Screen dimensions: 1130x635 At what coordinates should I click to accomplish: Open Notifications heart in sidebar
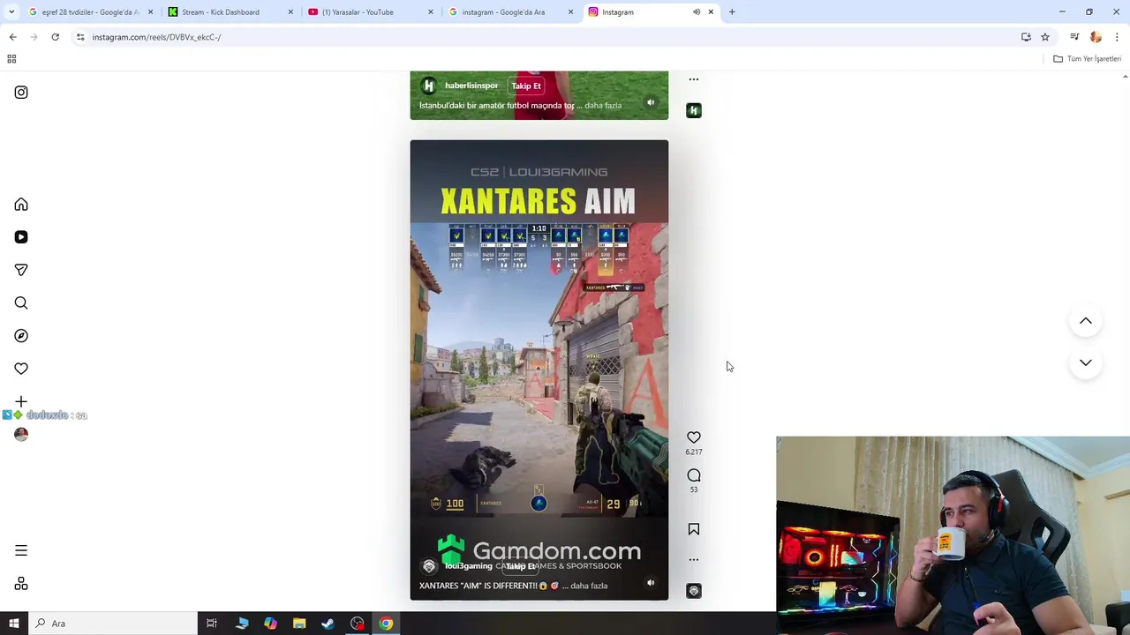click(21, 369)
